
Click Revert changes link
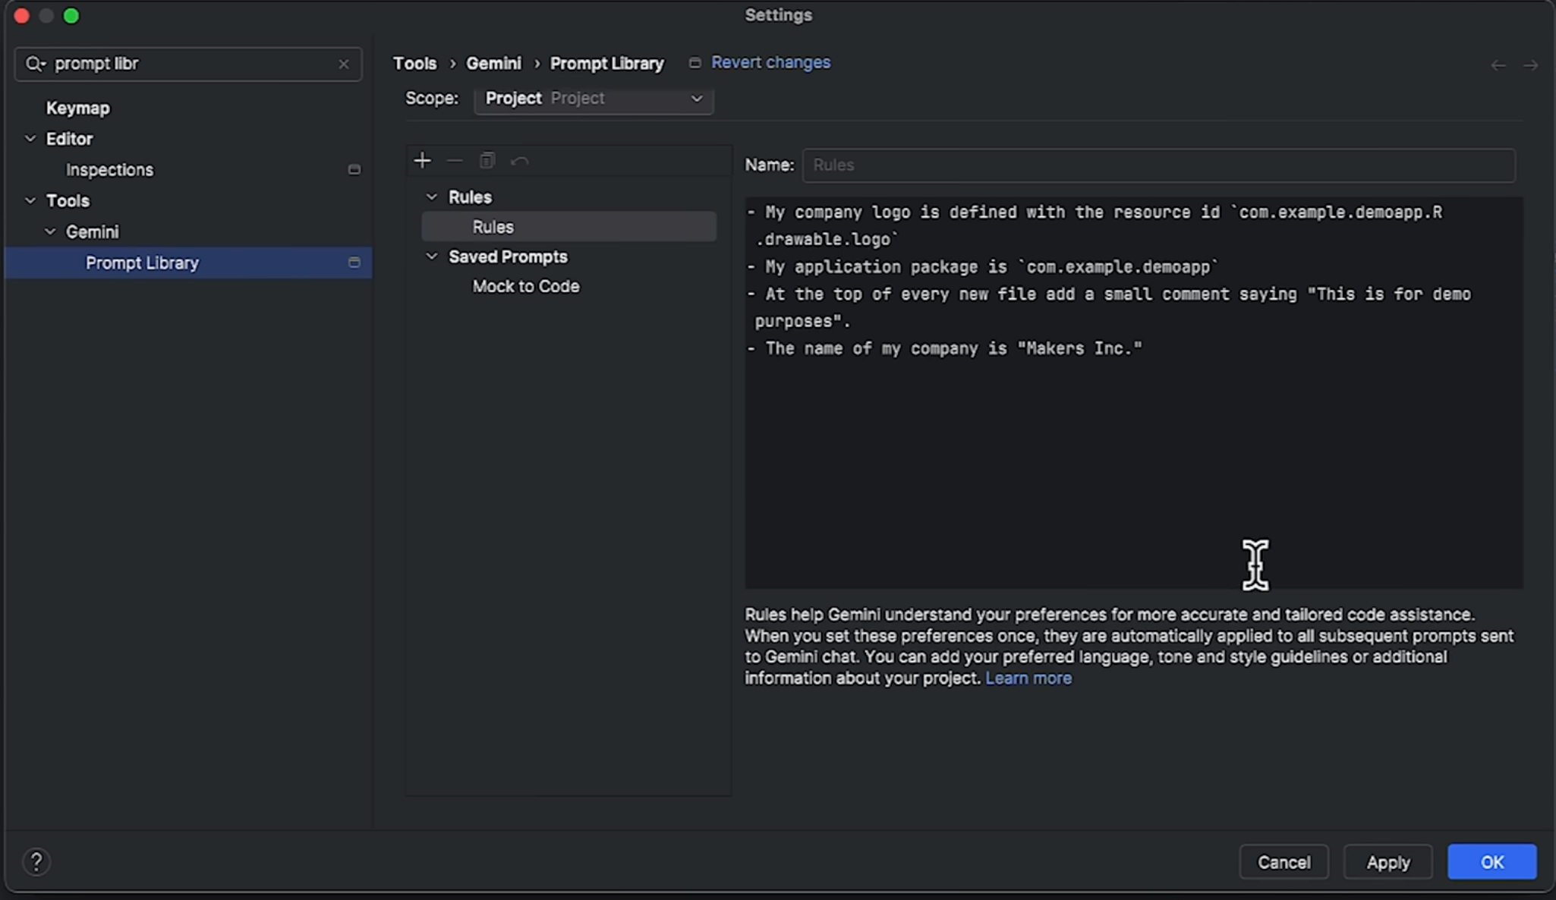point(770,62)
